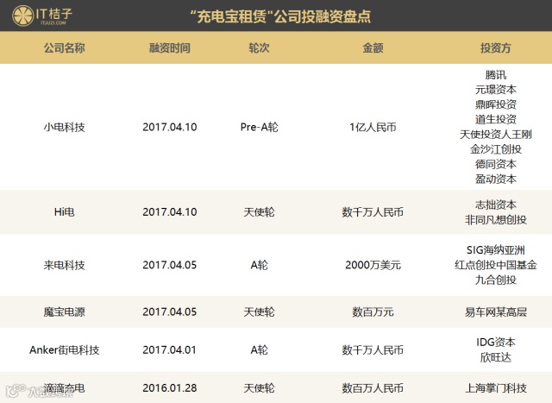Click the 公司名称 column header
552x403 pixels.
click(64, 48)
